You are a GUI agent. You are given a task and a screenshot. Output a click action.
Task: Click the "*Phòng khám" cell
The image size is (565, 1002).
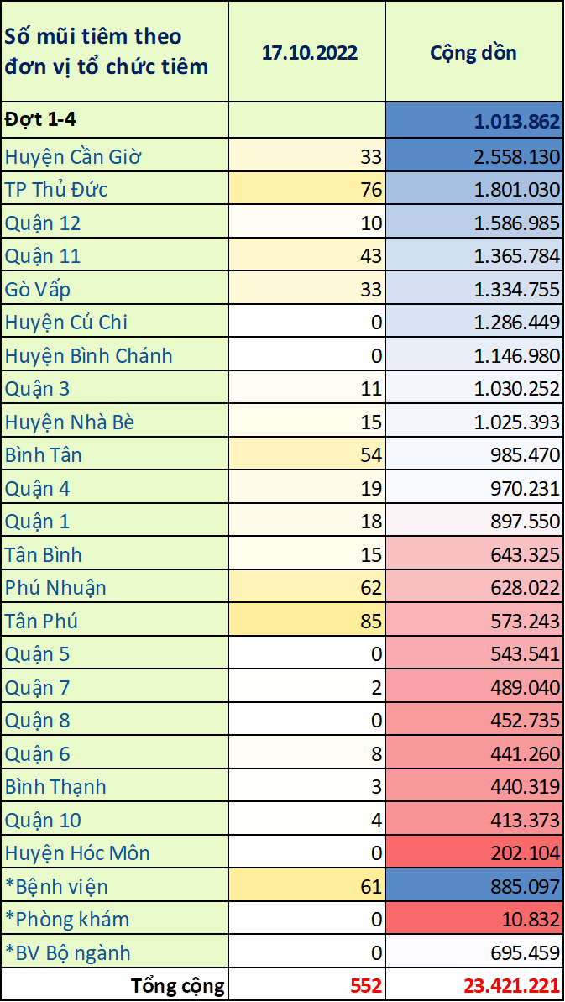(x=67, y=920)
